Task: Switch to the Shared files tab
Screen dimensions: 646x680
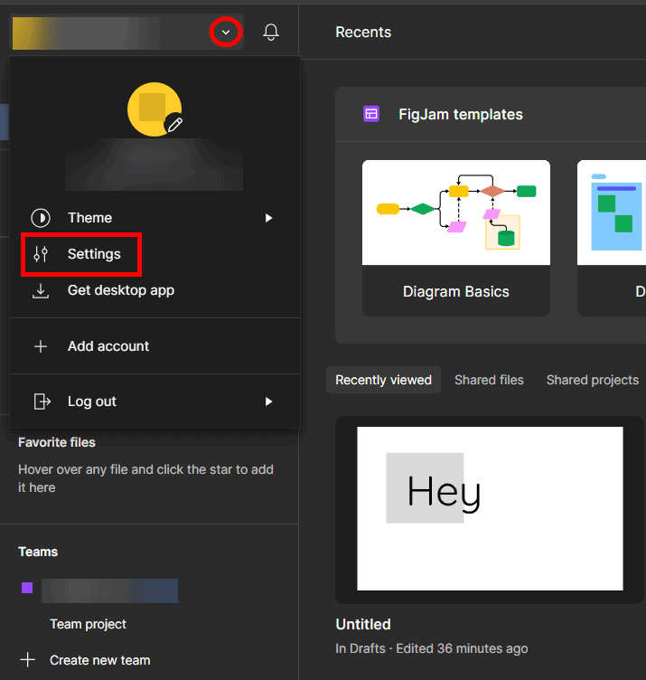Action: tap(489, 380)
